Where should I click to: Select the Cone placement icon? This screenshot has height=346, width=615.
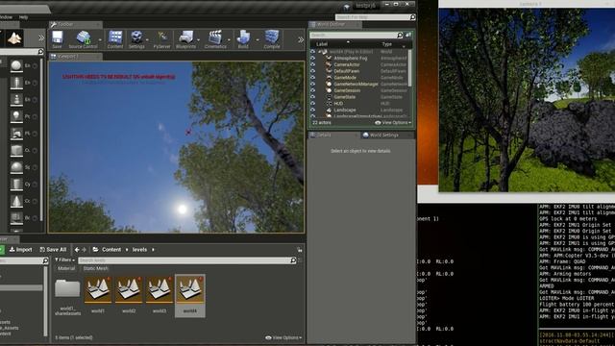(16, 201)
